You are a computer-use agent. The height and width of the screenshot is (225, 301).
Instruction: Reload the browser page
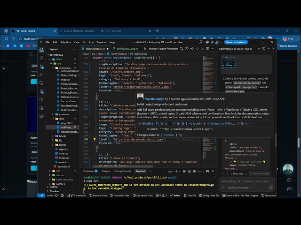(6, 38)
